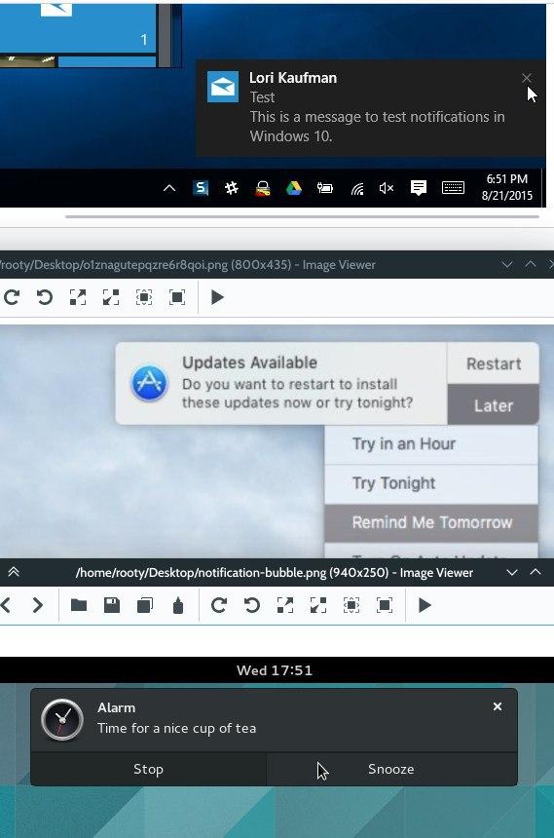Image resolution: width=554 pixels, height=838 pixels.
Task: Expand hidden tray icons chevron on Windows taskbar
Action: pyautogui.click(x=169, y=188)
